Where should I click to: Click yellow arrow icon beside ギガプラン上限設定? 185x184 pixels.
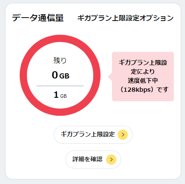123,135
